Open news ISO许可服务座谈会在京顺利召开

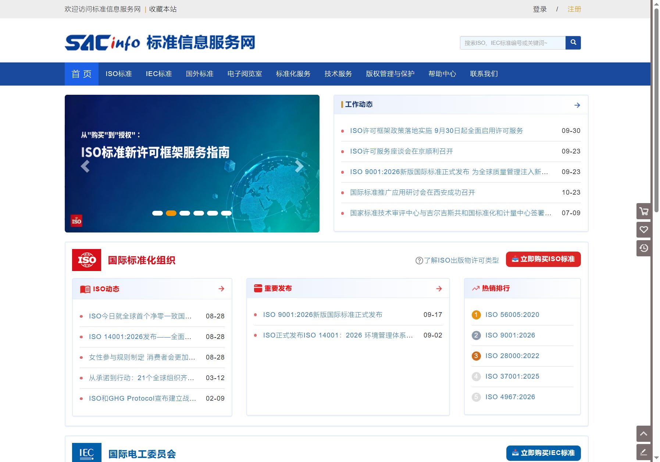pos(402,151)
